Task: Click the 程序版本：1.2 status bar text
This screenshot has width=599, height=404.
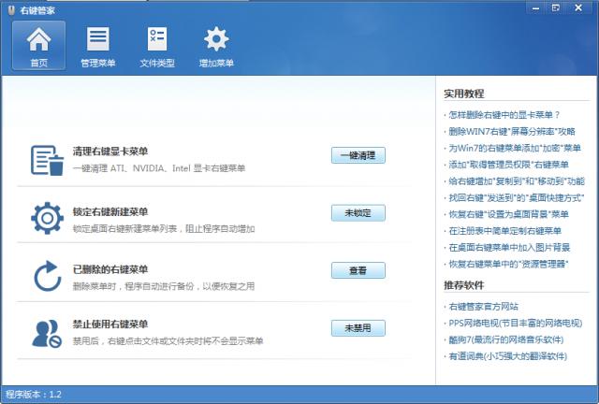Action: [x=34, y=395]
